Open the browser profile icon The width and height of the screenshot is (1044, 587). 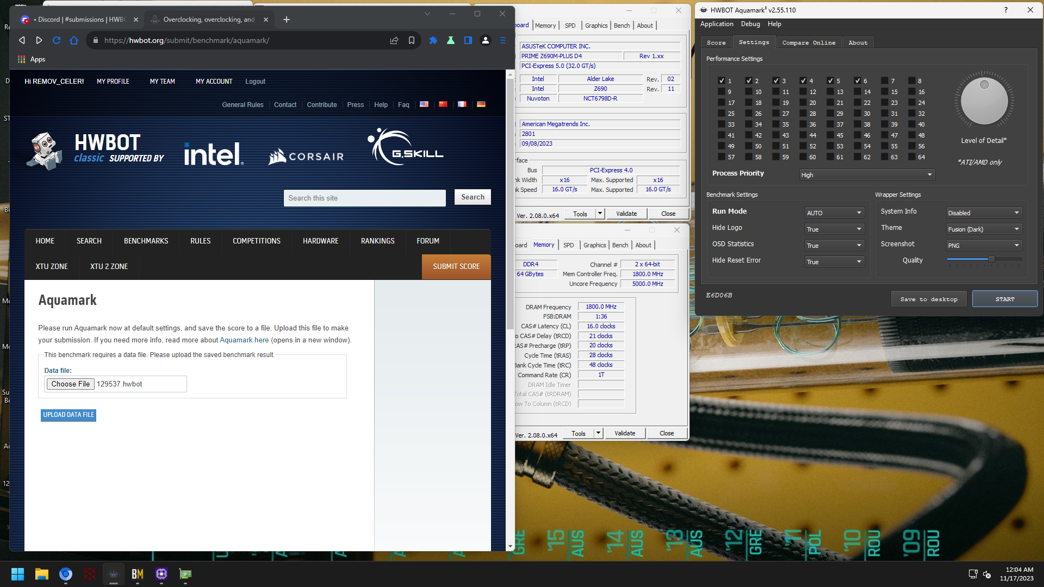click(x=486, y=40)
